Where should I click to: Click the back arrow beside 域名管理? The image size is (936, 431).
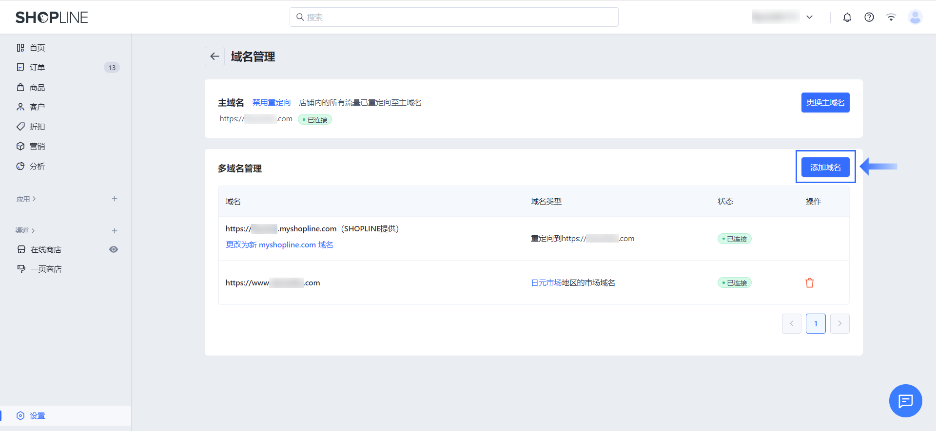coord(214,56)
